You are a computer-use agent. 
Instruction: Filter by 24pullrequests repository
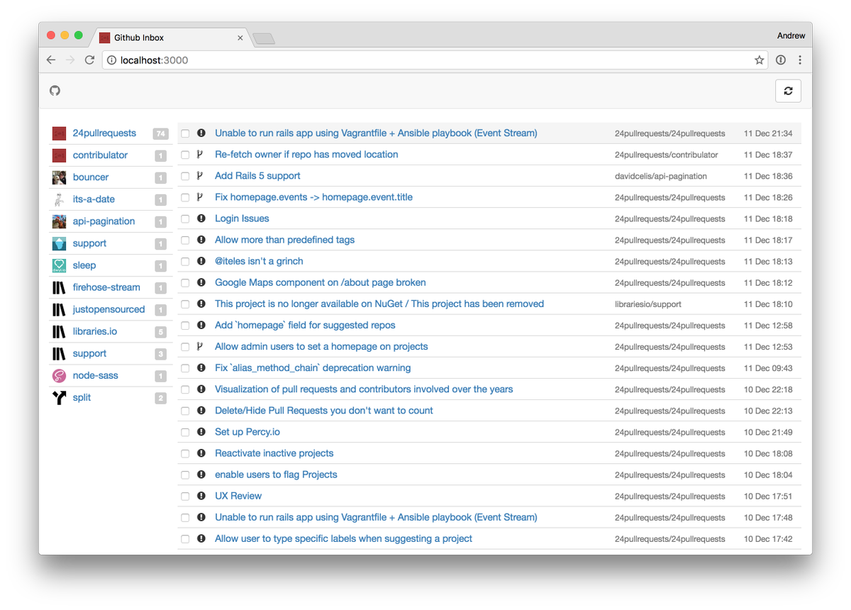click(104, 133)
